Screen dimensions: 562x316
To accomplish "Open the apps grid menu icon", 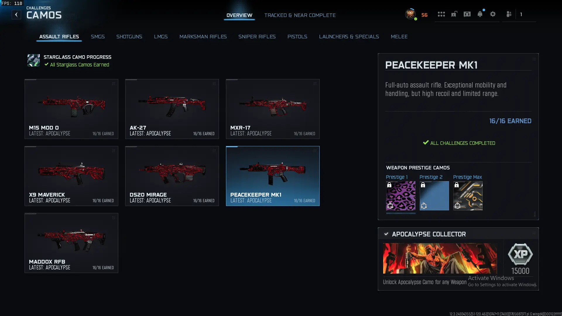I will (x=441, y=14).
